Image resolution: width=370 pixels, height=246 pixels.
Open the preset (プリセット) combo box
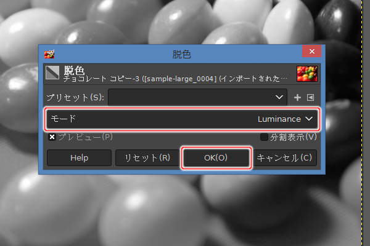coord(197,97)
